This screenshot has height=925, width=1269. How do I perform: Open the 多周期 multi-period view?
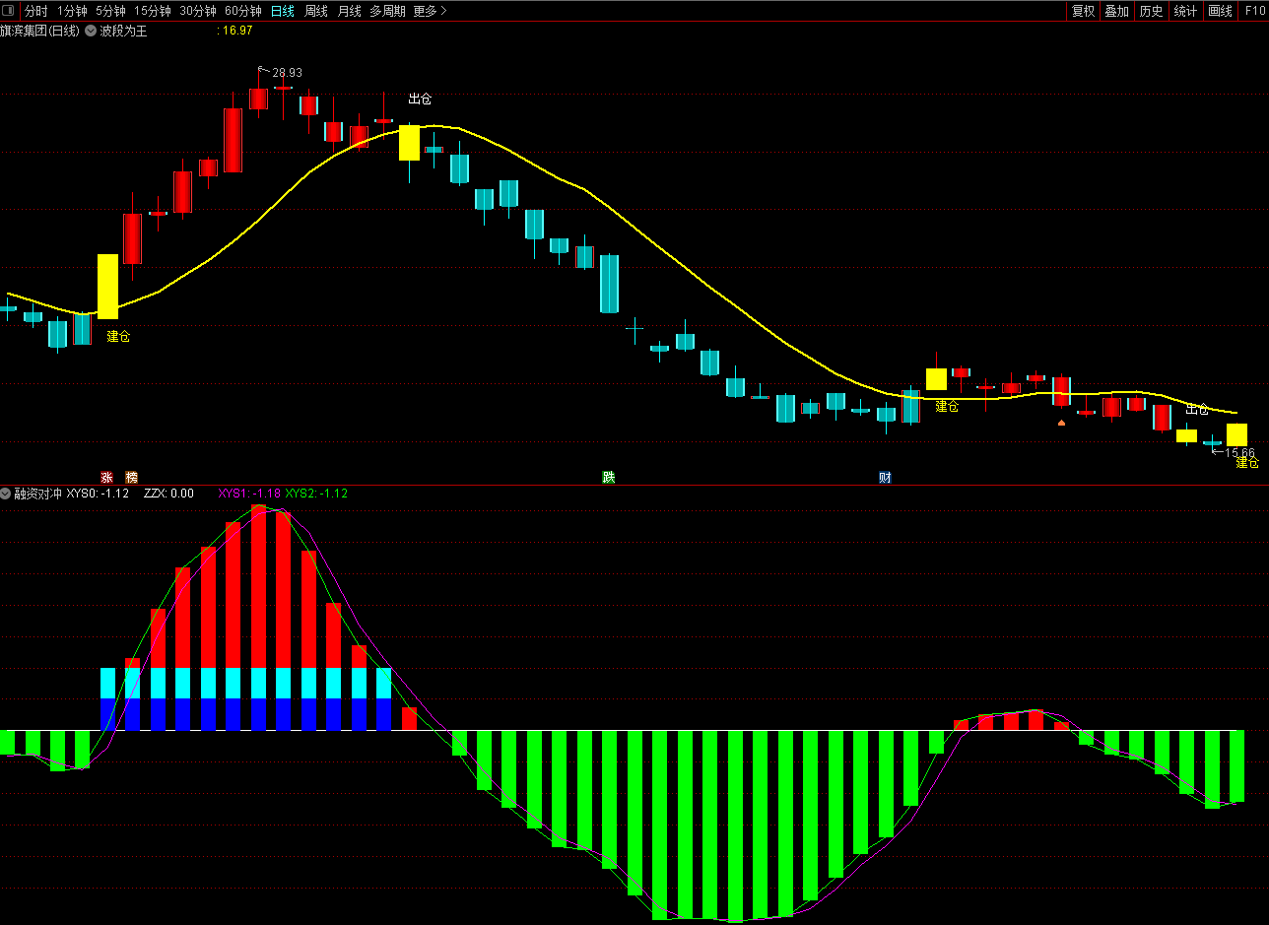(x=387, y=11)
